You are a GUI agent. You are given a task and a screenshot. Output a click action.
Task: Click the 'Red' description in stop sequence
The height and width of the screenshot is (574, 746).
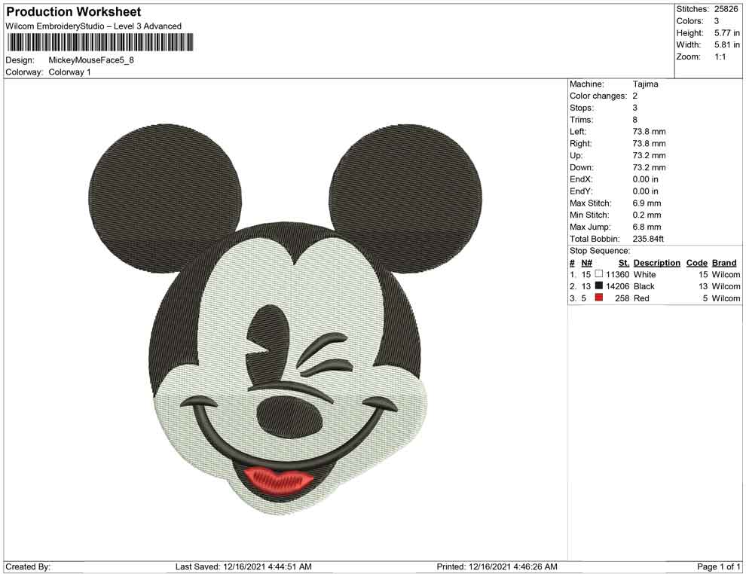(x=641, y=298)
